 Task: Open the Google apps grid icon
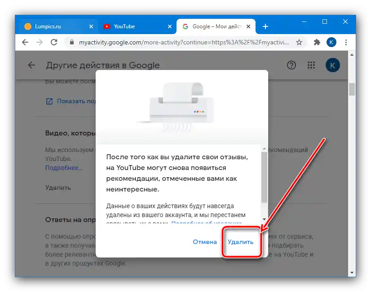click(x=311, y=65)
